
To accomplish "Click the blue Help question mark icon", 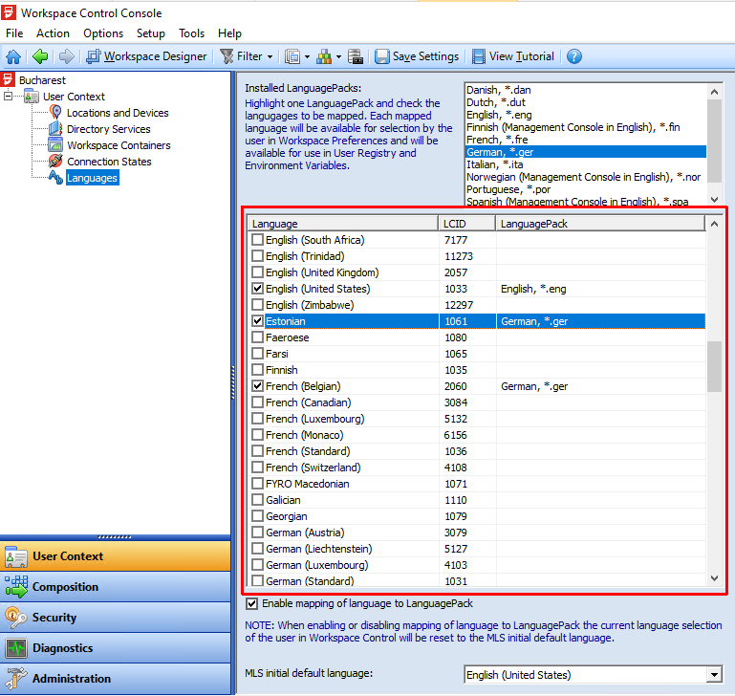I will 574,56.
